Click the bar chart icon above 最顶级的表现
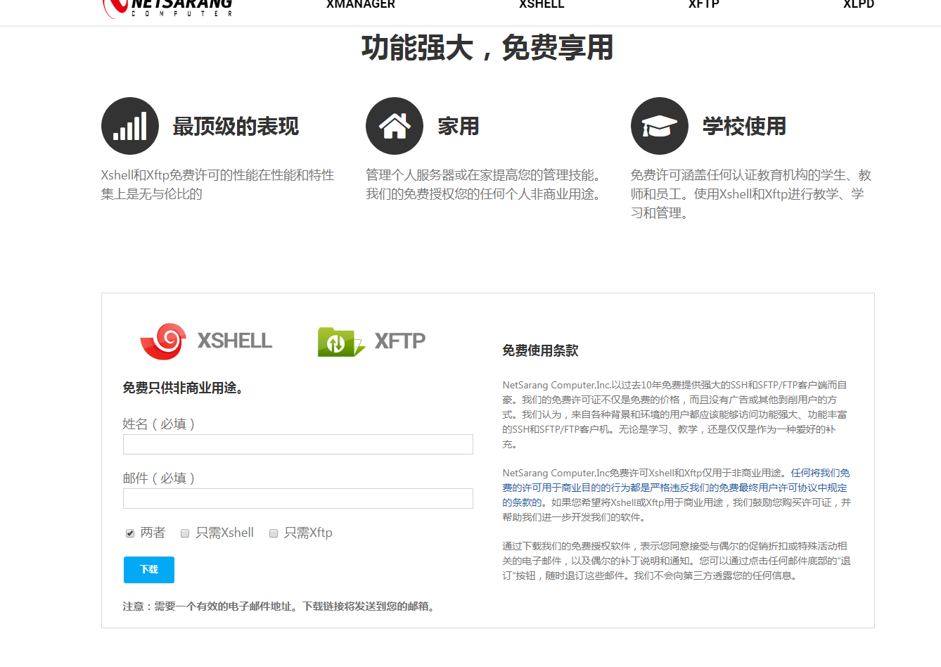 [130, 126]
